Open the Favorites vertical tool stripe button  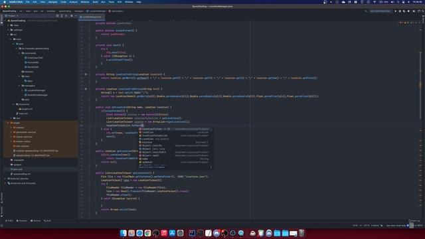pos(1,211)
